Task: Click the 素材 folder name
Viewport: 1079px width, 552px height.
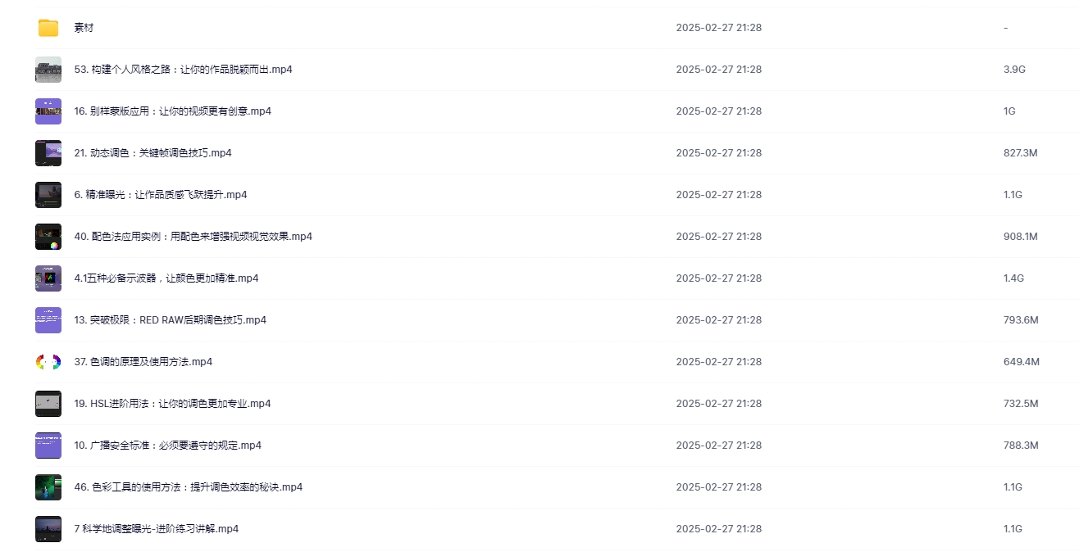Action: click(84, 28)
